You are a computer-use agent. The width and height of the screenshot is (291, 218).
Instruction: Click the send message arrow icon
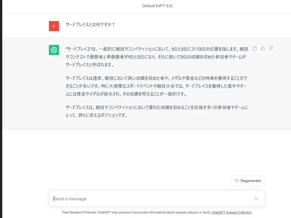[256, 199]
